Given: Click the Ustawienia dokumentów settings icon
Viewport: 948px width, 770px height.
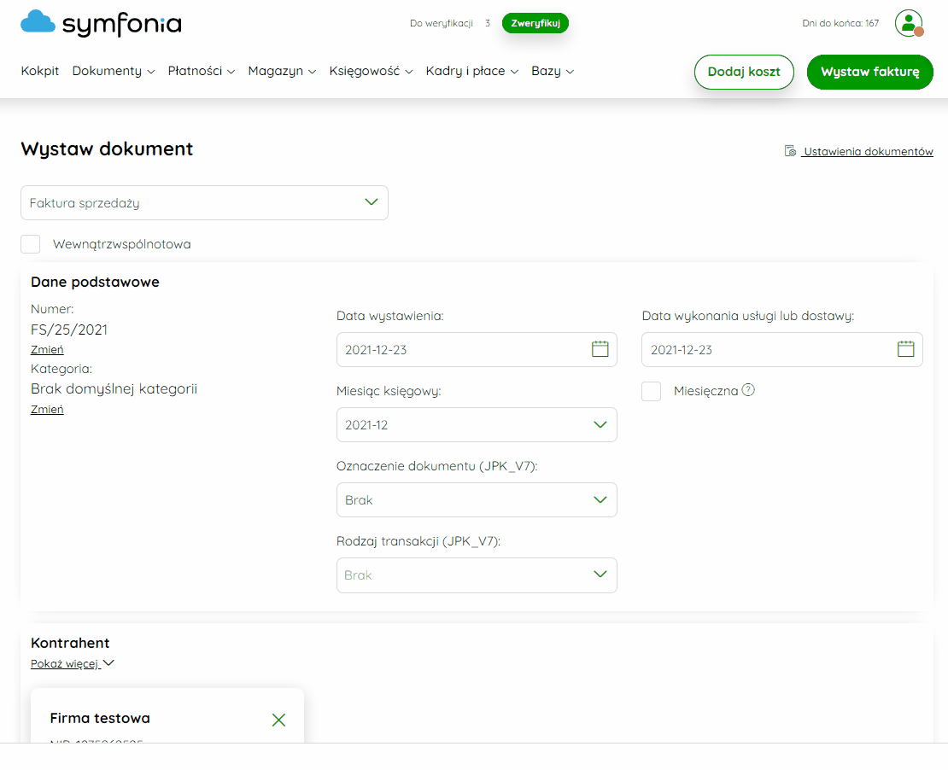Looking at the screenshot, I should 790,150.
